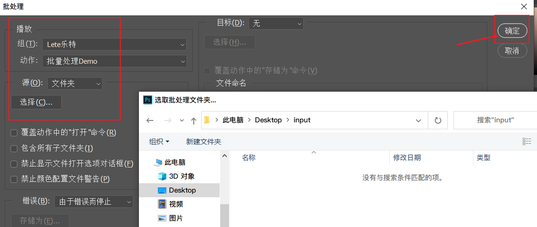
Task: Click the Desktop segment in address path
Action: [268, 120]
